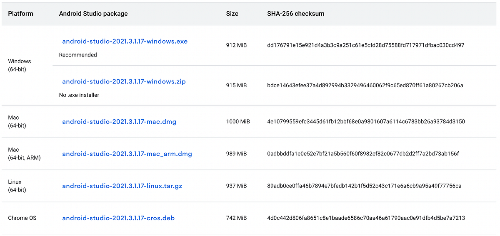Click the Chrome OS platform cell
Image resolution: width=500 pixels, height=236 pixels.
[22, 218]
